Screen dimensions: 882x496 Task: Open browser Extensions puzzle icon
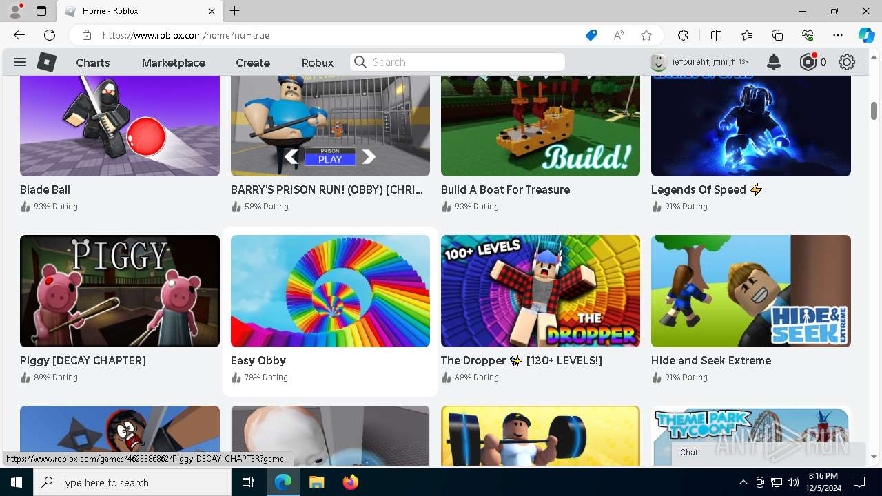click(683, 35)
